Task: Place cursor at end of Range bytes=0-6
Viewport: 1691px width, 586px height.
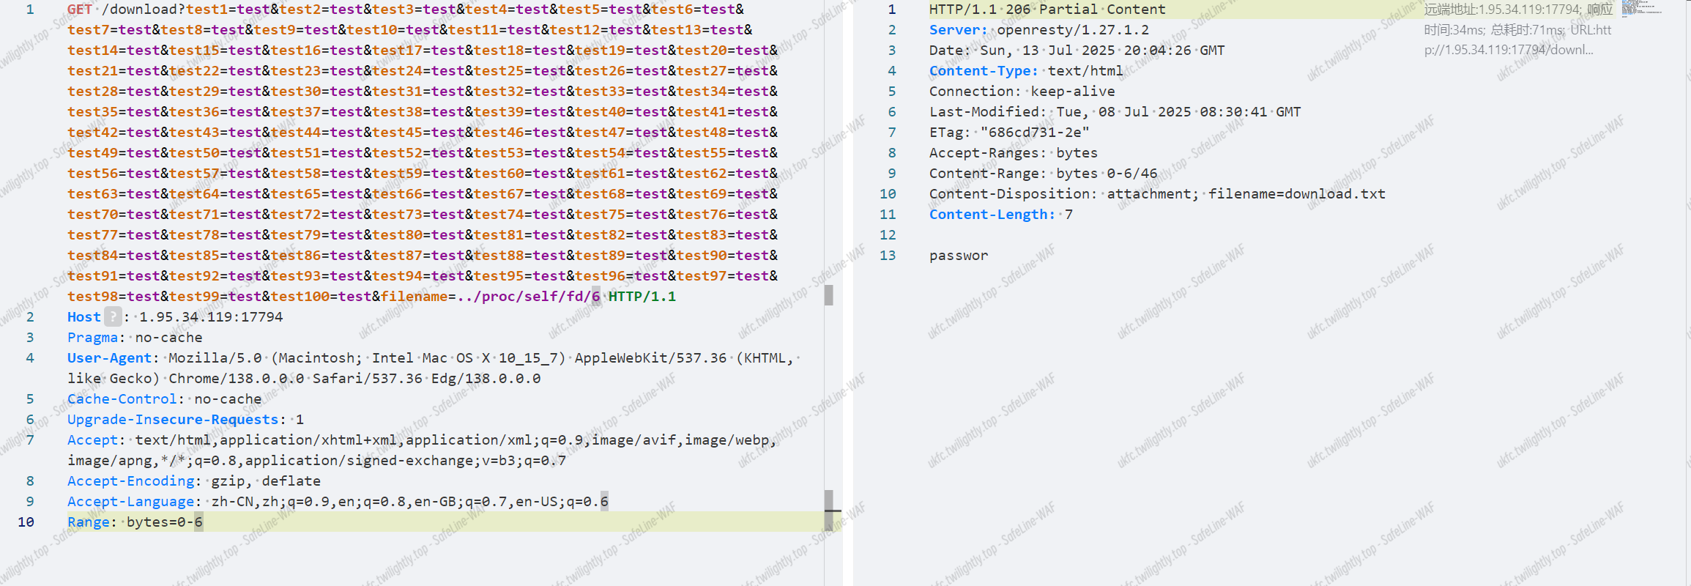Action: 203,522
